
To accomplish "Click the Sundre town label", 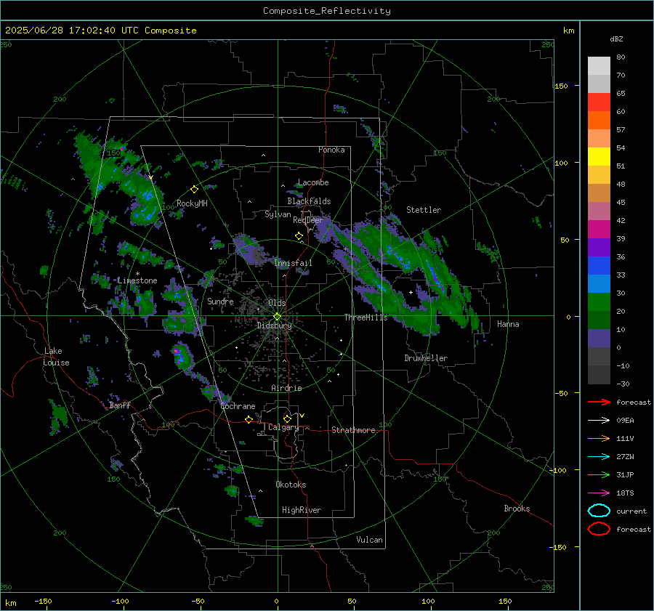I will (x=220, y=301).
